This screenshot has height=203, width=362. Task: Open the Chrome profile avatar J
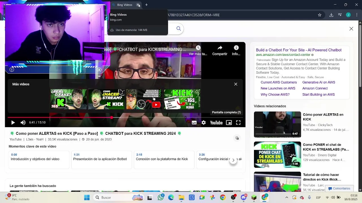pos(348,15)
